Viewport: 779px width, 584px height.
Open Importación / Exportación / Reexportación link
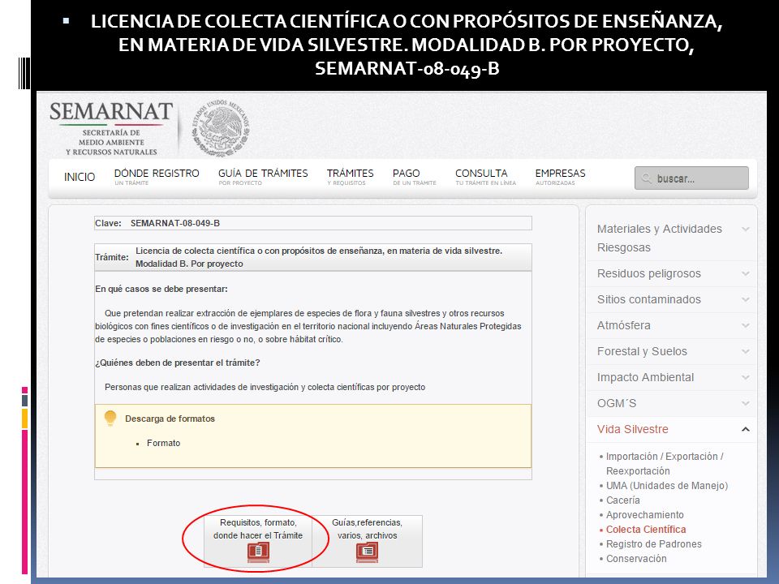(665, 463)
